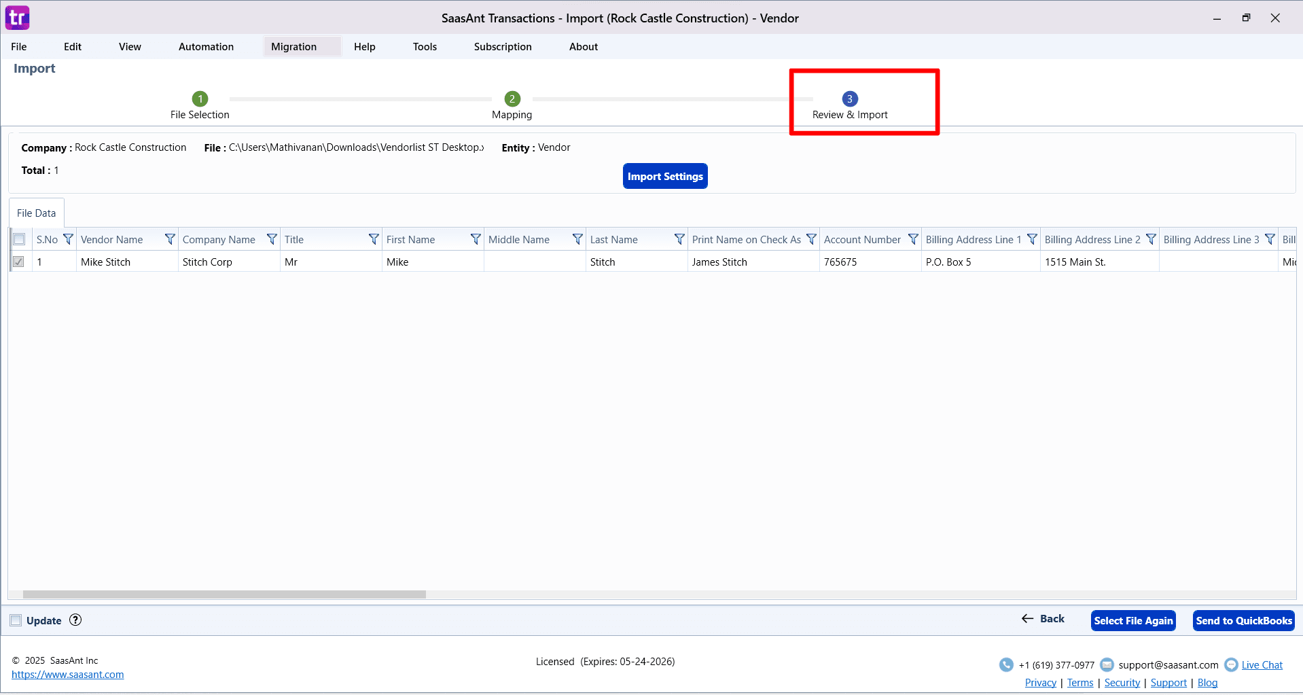
Task: Click the Live Chat bubble icon
Action: pyautogui.click(x=1231, y=664)
